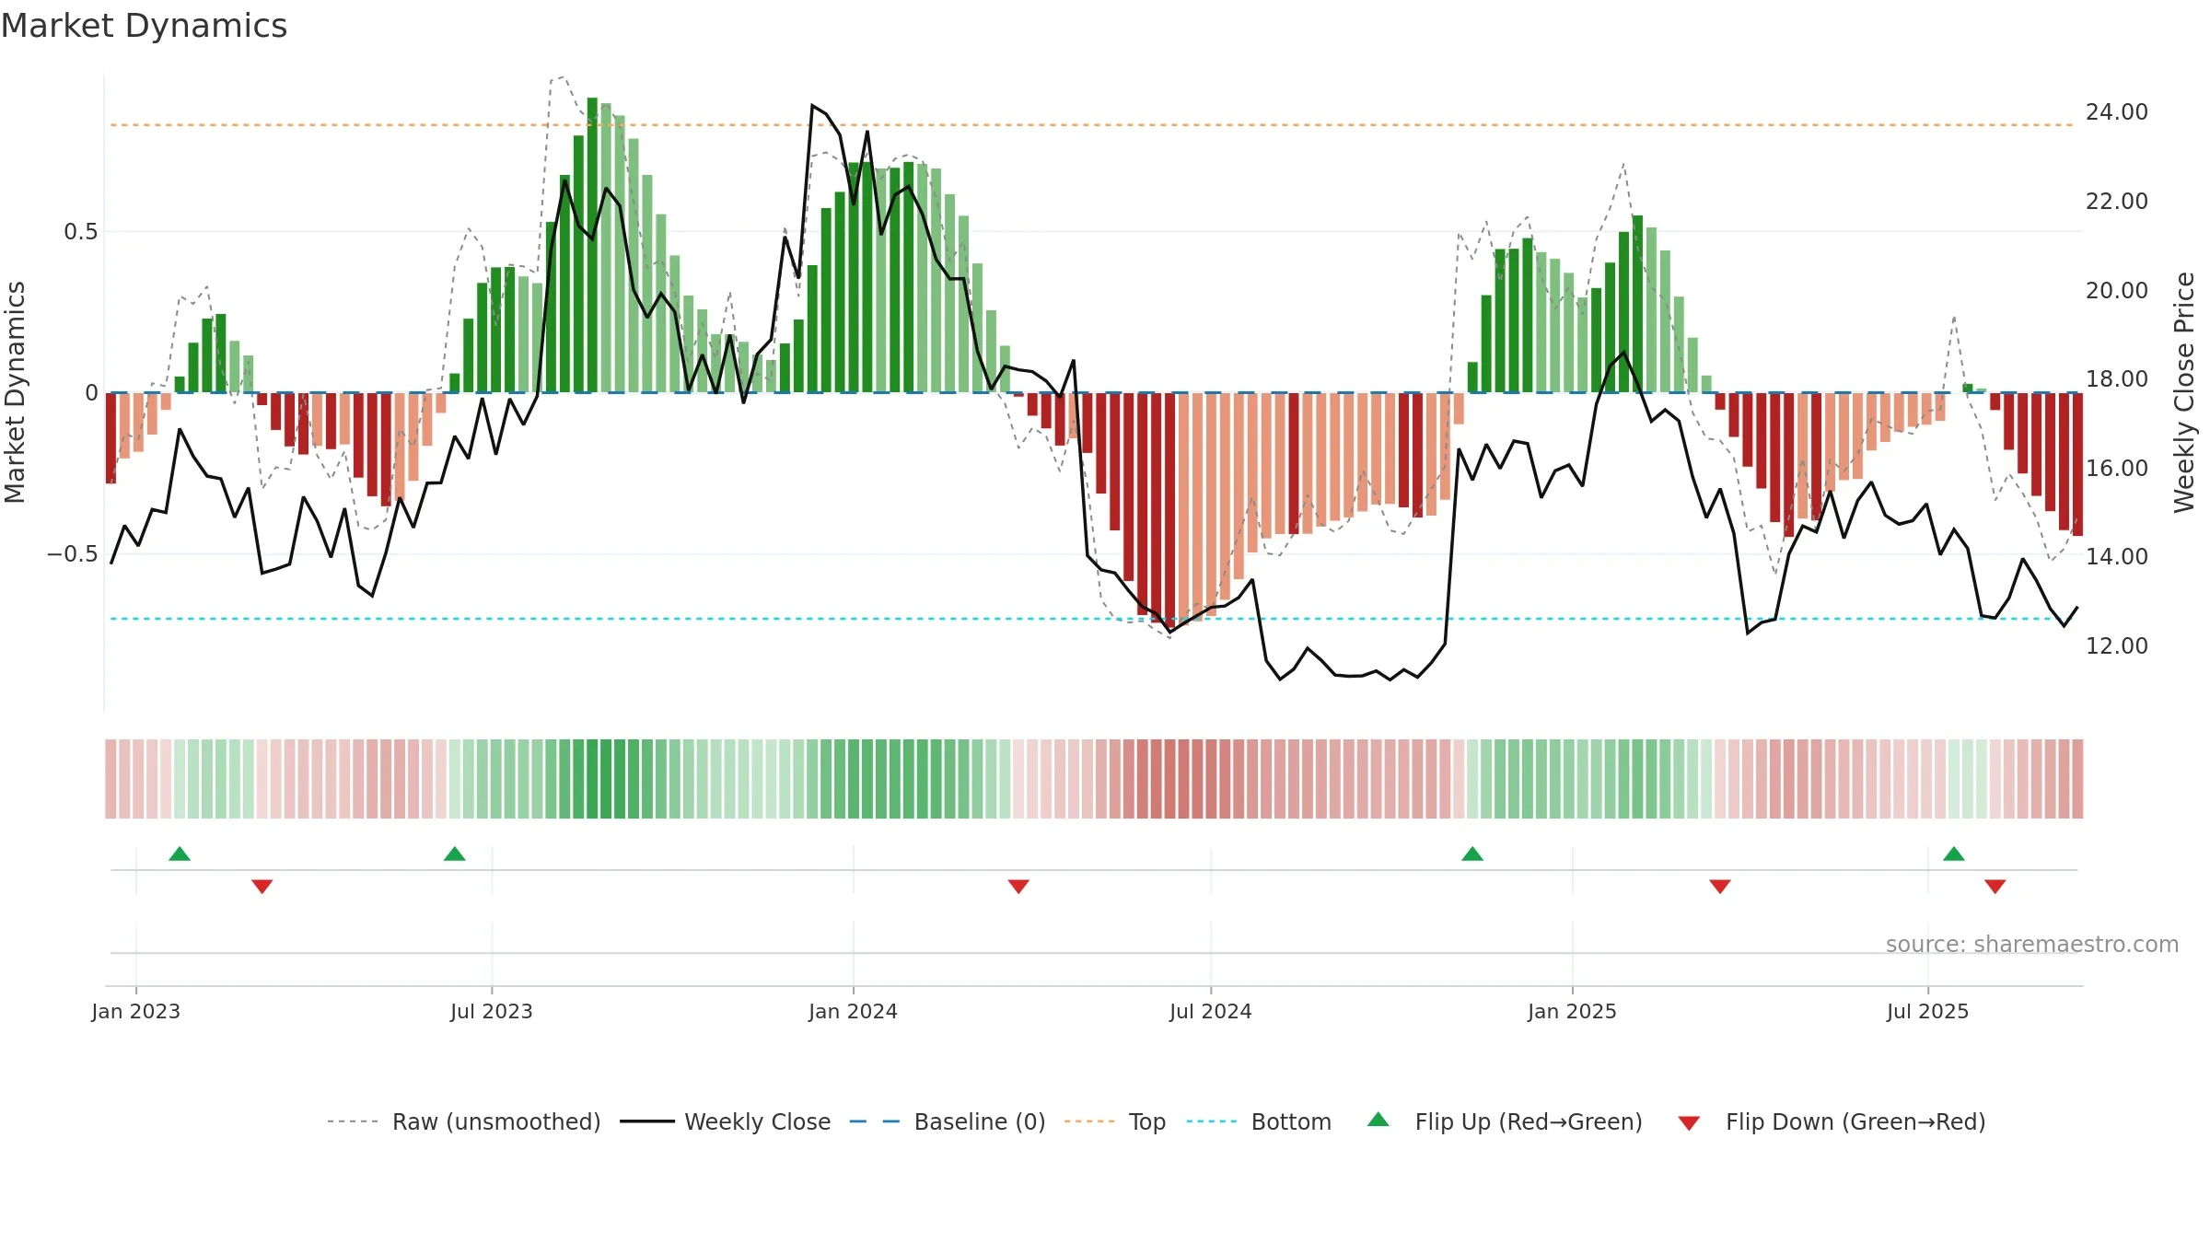Click the red triangle legend icon
2210x1243 pixels.
point(1689,1123)
